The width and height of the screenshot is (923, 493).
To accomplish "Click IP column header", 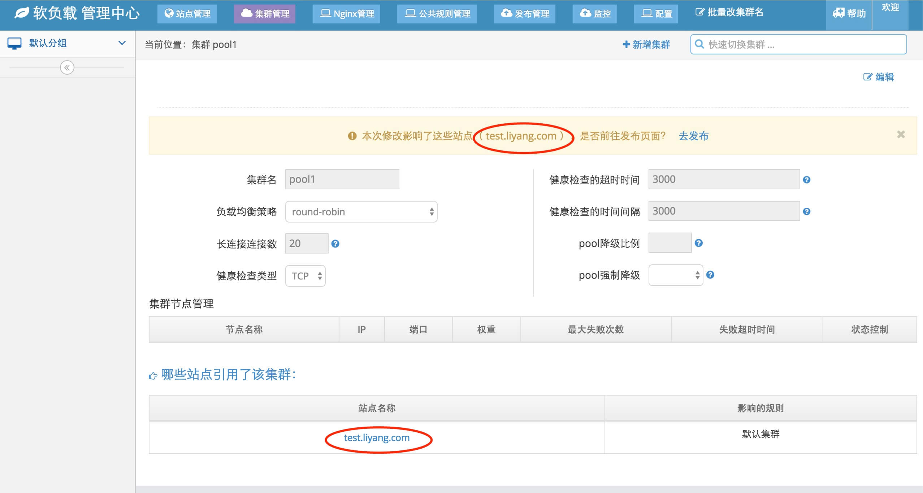I will [x=362, y=329].
